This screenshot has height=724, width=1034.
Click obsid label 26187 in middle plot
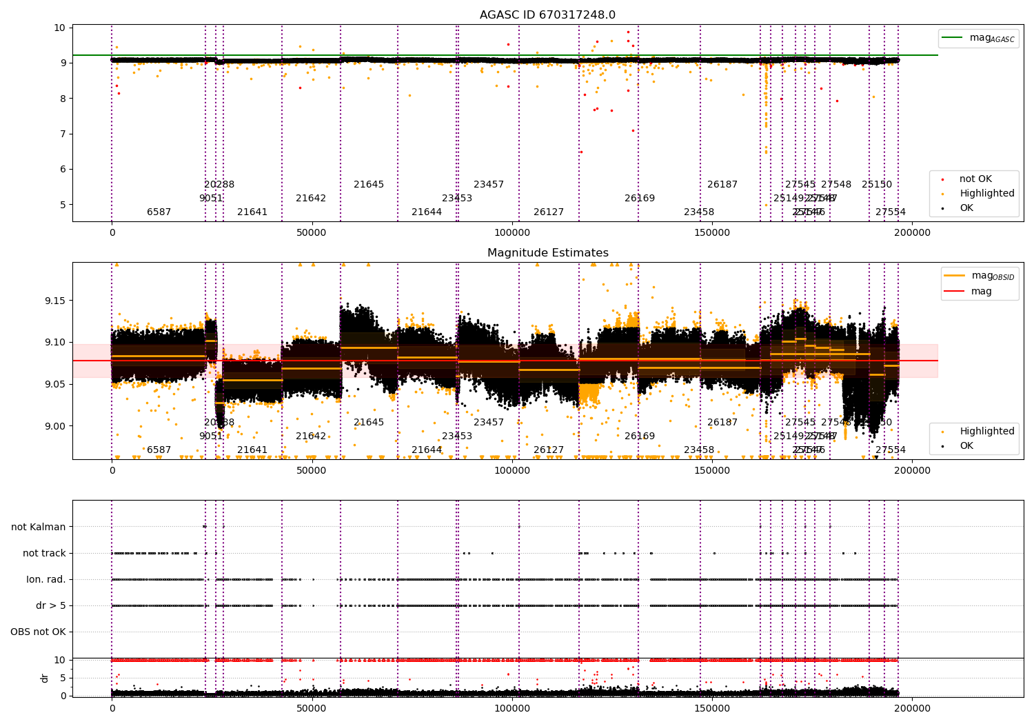[x=722, y=423]
